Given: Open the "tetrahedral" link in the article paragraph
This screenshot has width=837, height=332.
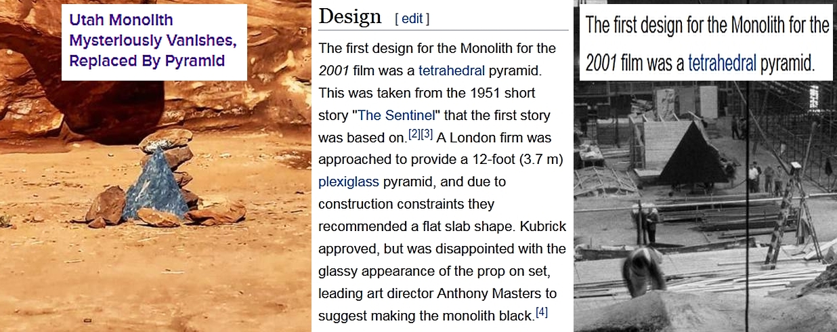Looking at the screenshot, I should coord(451,70).
